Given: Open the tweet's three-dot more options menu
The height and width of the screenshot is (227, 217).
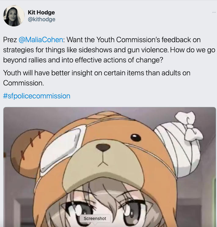Looking at the screenshot, I should [x=214, y=12].
